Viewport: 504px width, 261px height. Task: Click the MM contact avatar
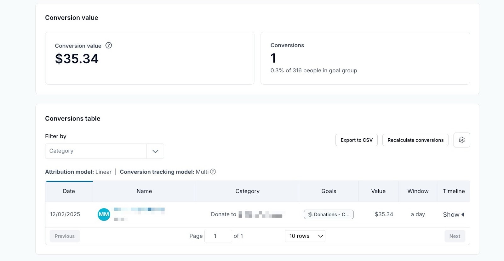(104, 214)
